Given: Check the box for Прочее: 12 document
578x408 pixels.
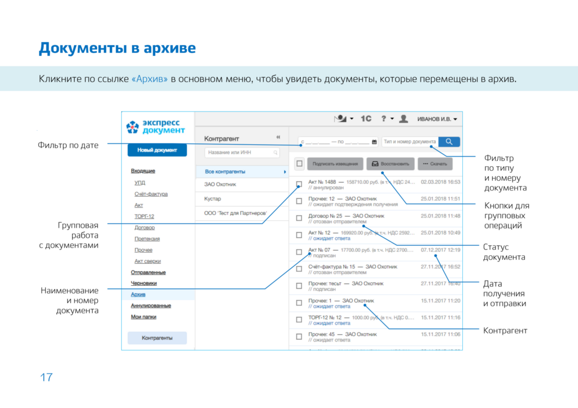Looking at the screenshot, I should coord(299,201).
